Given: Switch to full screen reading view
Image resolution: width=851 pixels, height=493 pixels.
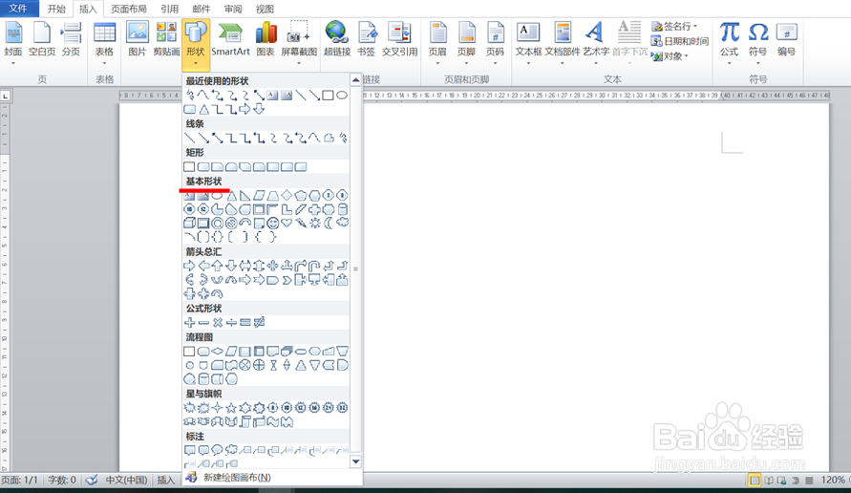Looking at the screenshot, I should [769, 480].
